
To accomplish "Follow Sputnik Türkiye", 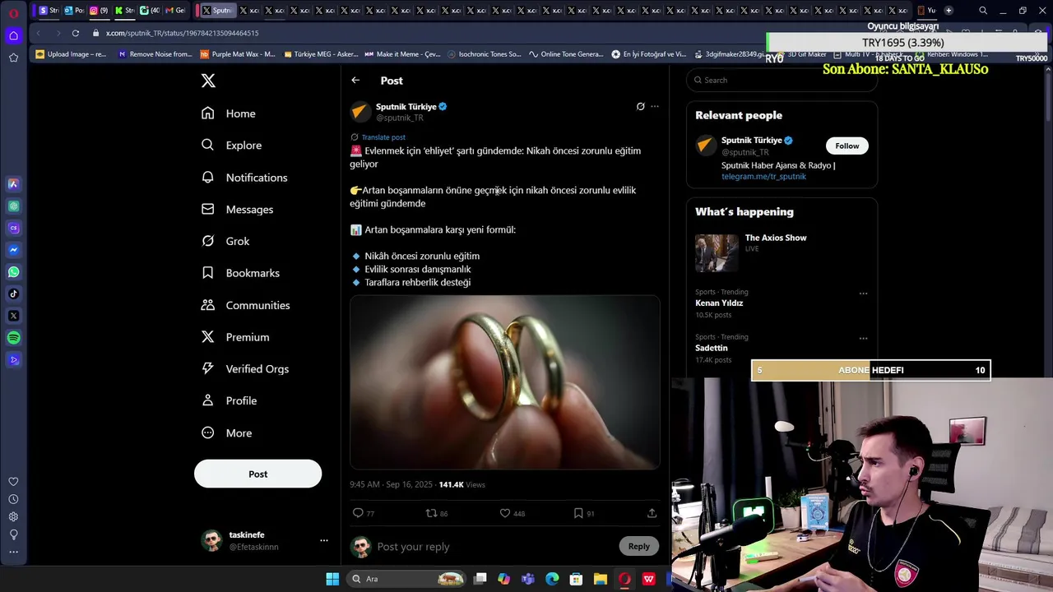I will 847,146.
